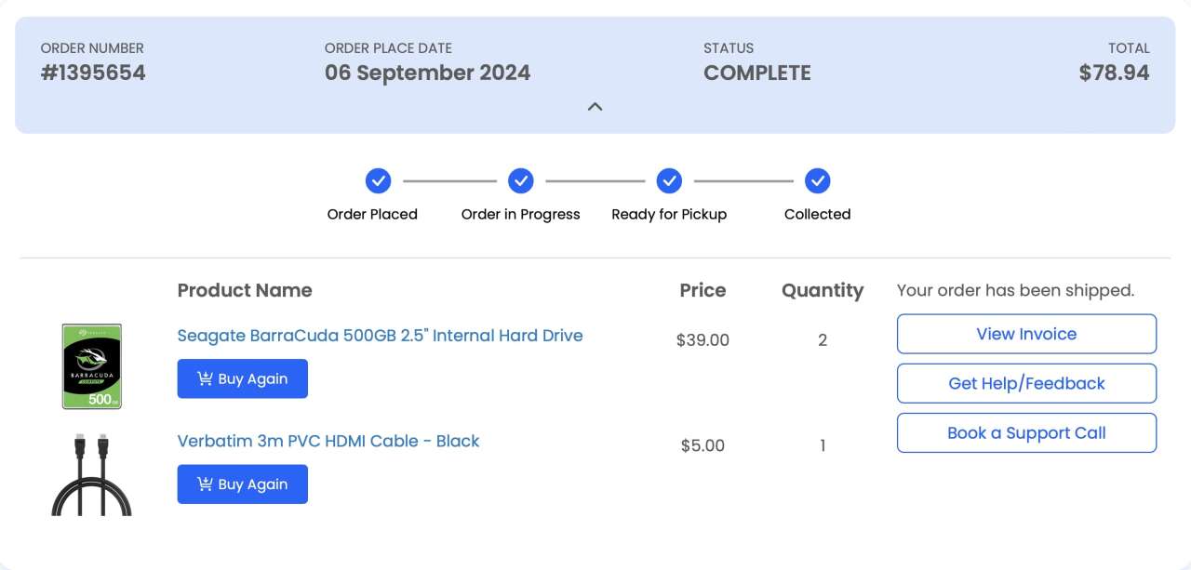1191x570 pixels.
Task: Click order number #1395654
Action: tap(93, 73)
